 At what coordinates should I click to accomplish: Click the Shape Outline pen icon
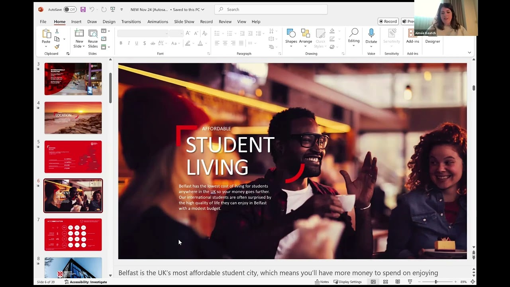[x=332, y=39]
